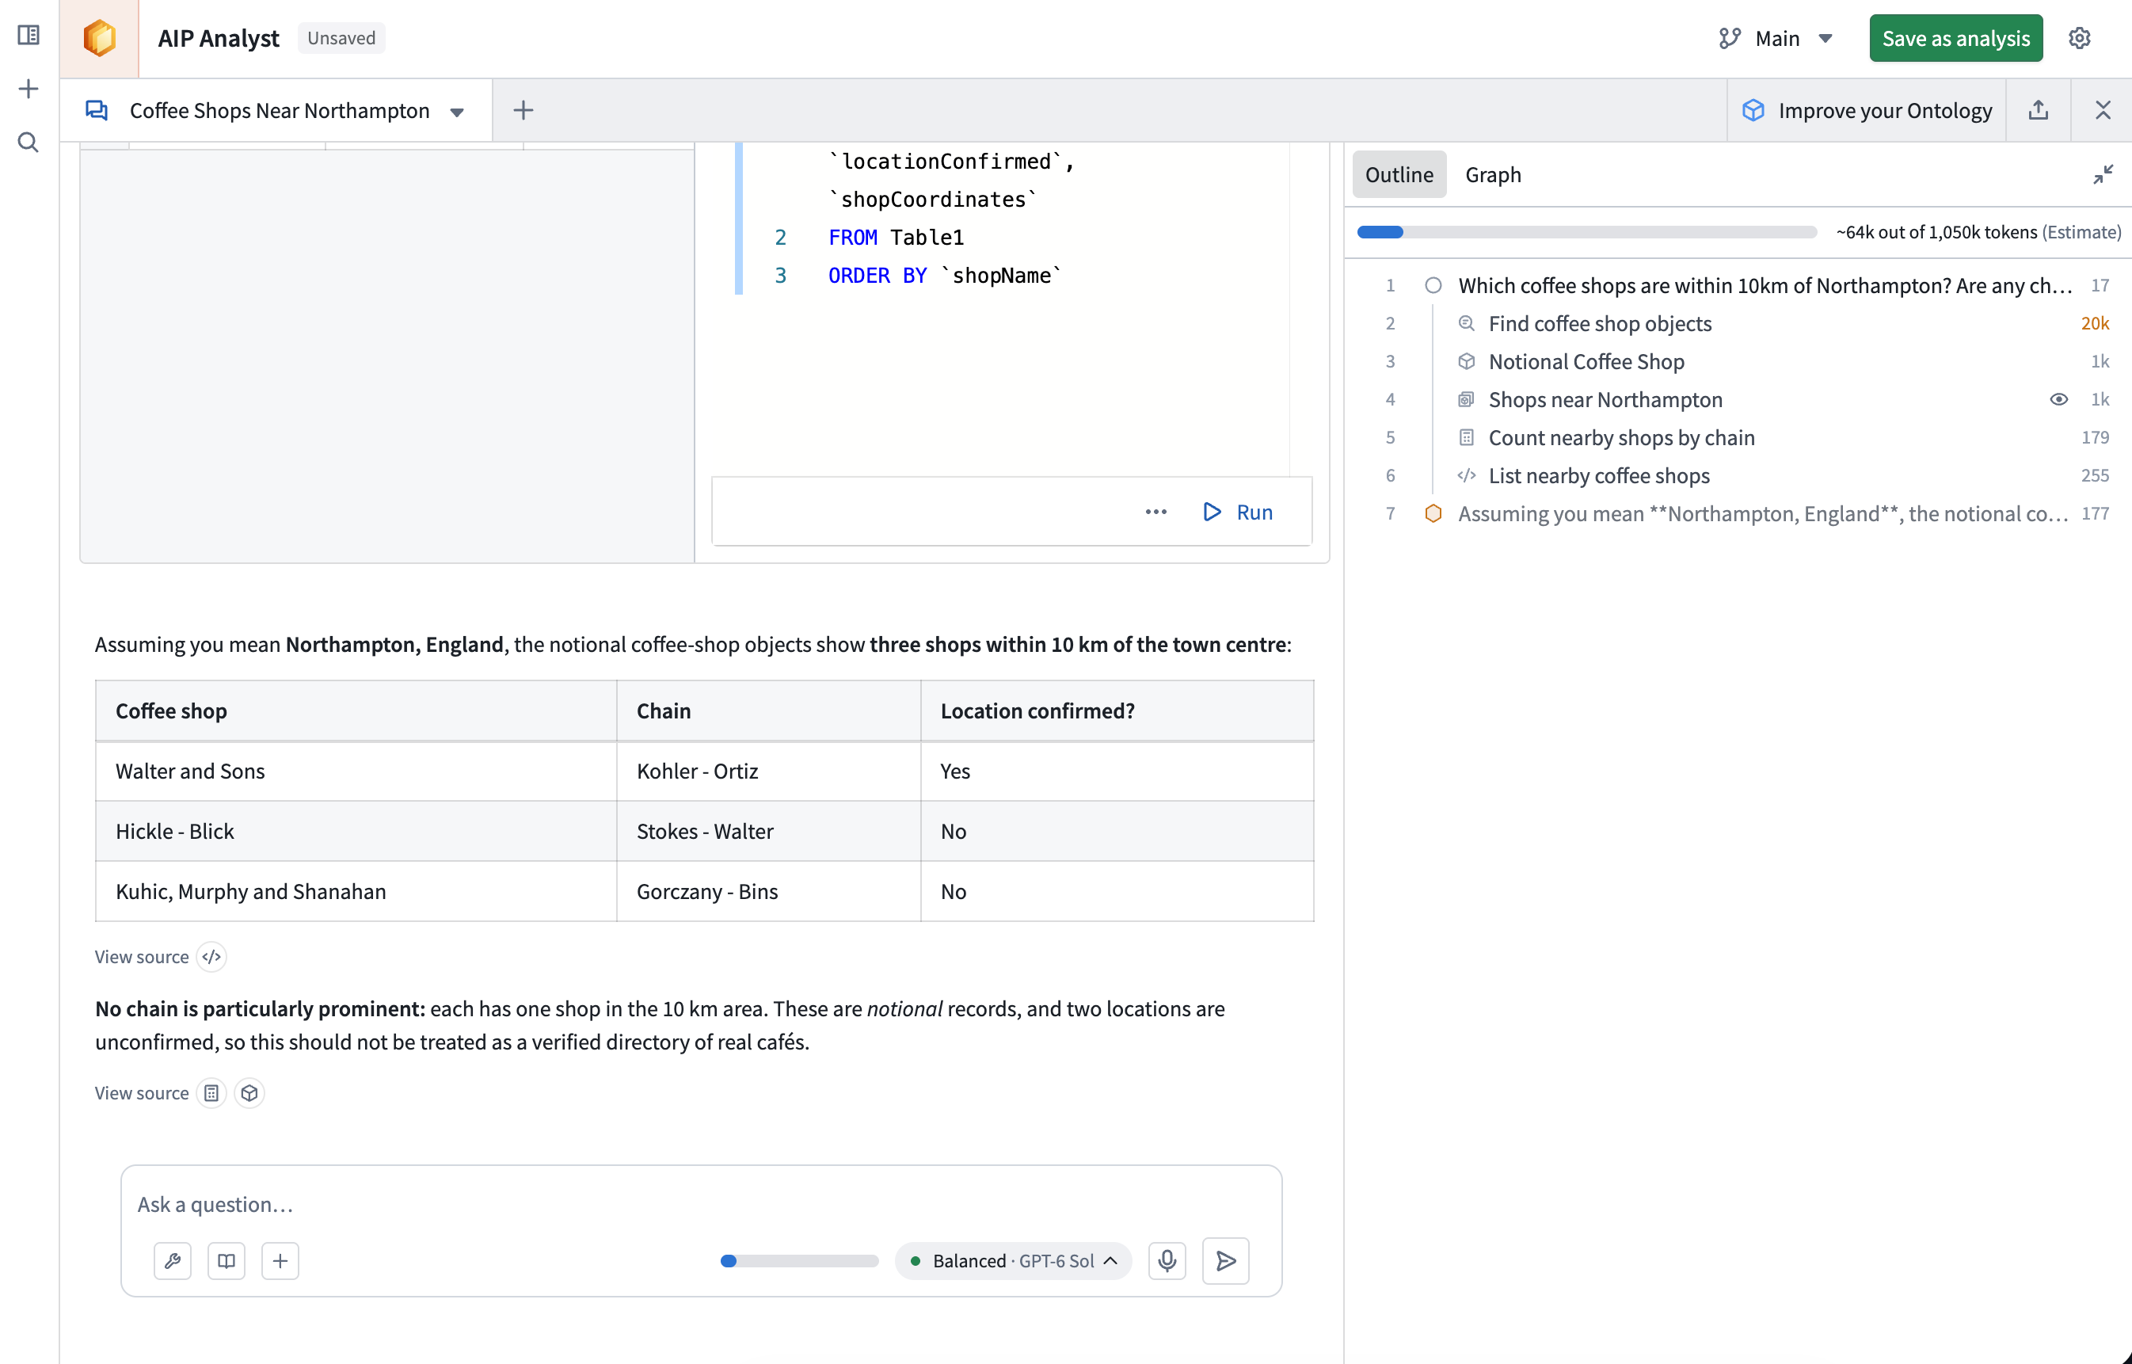
Task: Click Save as analysis button
Action: (1956, 38)
